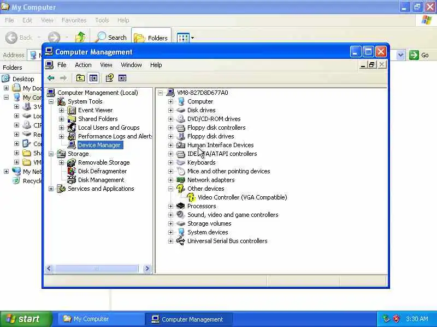Select the Disk Management icon

72,180
